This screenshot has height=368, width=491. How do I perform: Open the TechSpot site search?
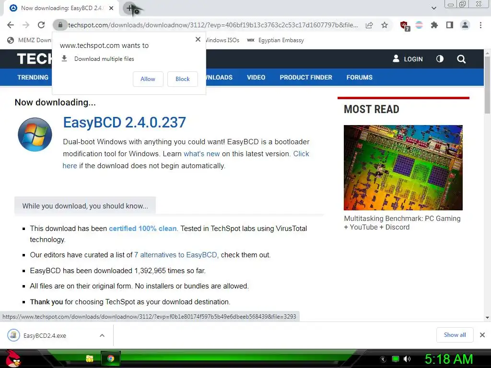point(461,59)
